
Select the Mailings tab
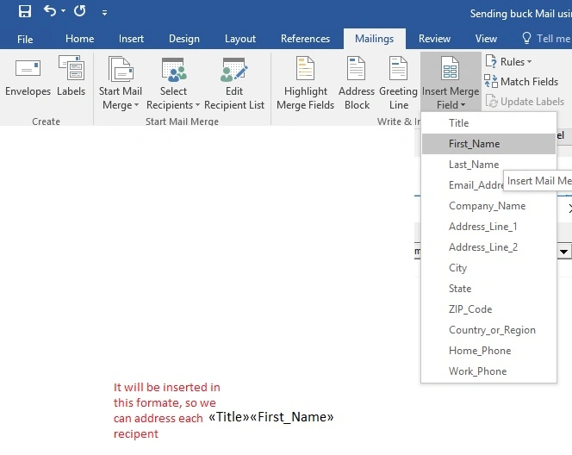pyautogui.click(x=374, y=39)
